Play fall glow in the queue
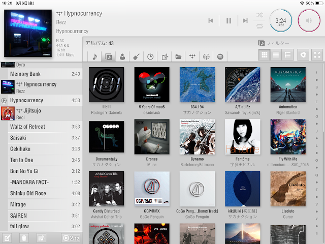 pos(45,226)
